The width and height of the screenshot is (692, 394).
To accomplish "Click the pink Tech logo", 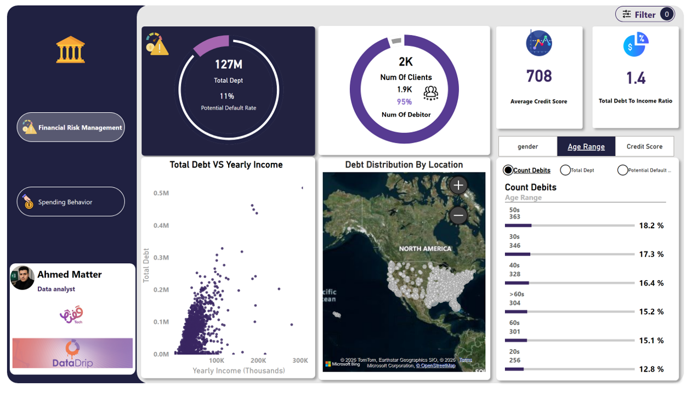I will click(71, 314).
